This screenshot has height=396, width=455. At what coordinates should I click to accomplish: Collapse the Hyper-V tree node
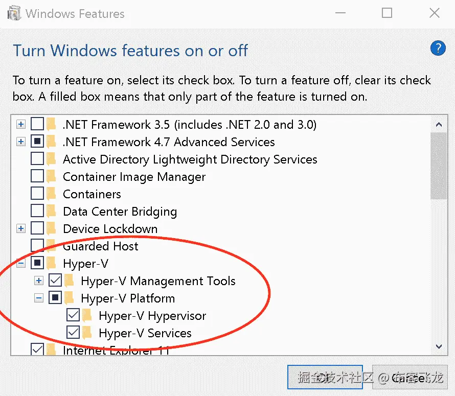(x=21, y=264)
